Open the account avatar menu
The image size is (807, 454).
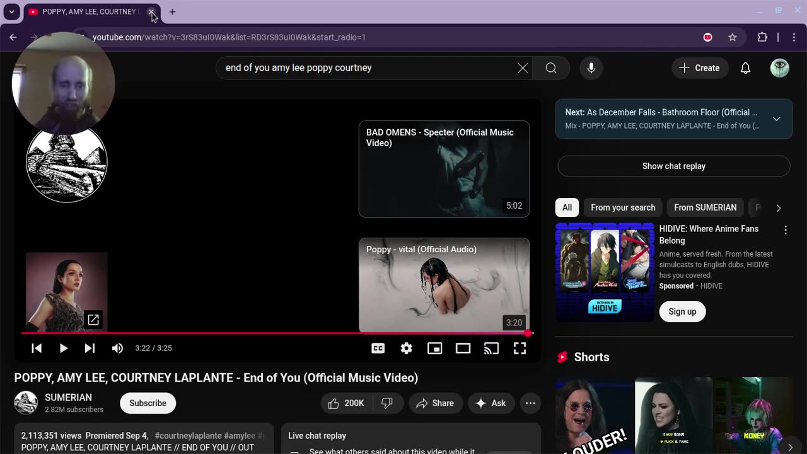780,67
